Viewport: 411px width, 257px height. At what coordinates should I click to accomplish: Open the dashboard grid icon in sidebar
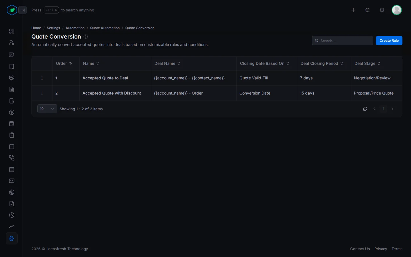point(12,31)
